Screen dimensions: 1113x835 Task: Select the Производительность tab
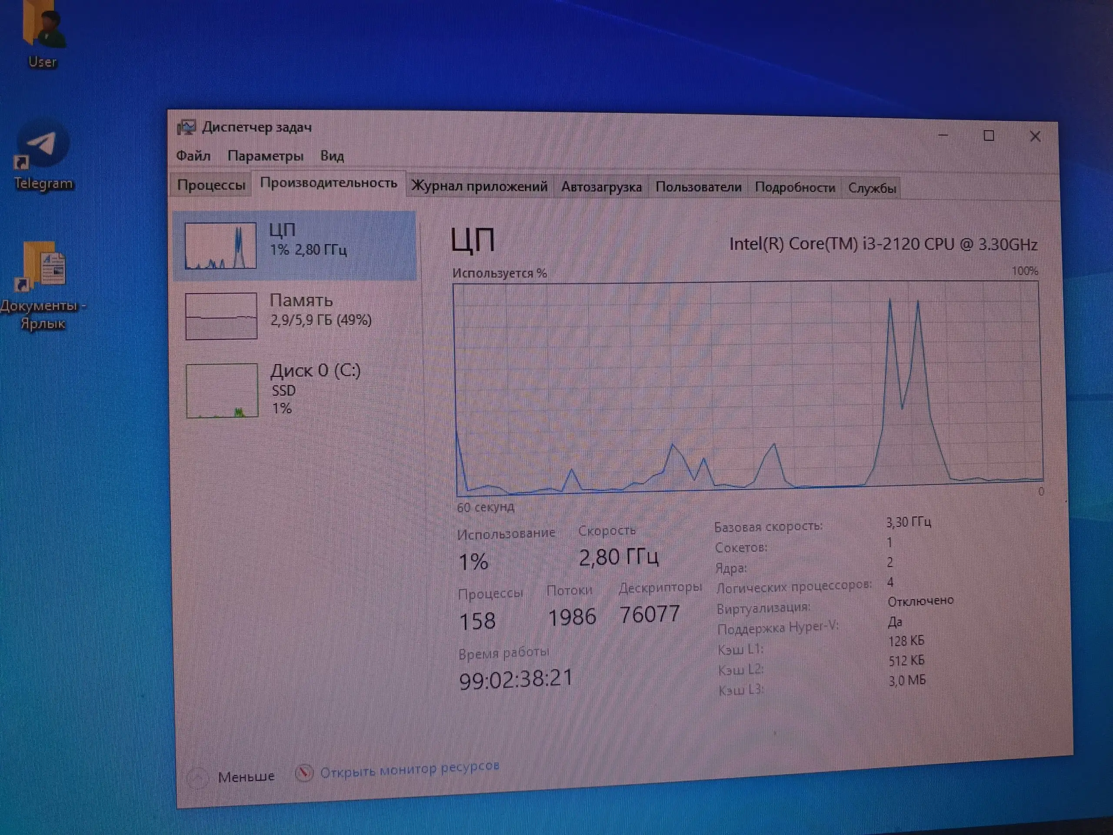(x=329, y=183)
